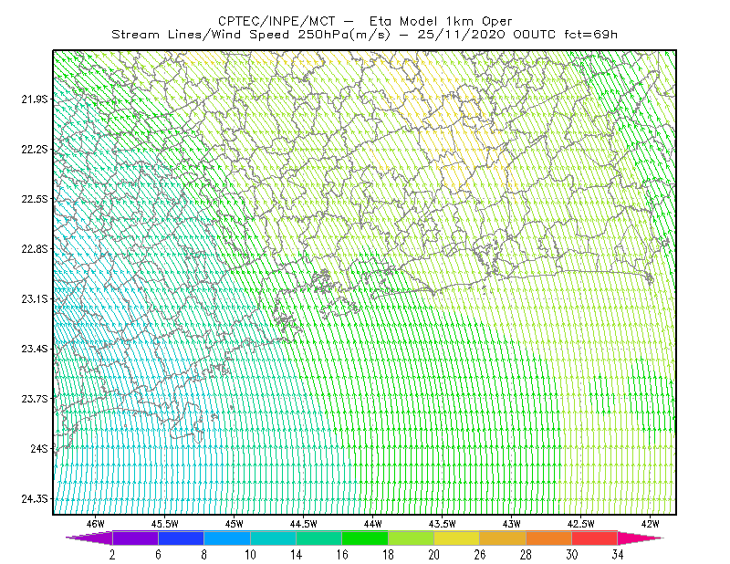Click the purple 2–6 color bar segment
This screenshot has height=564, width=730.
[x=135, y=538]
